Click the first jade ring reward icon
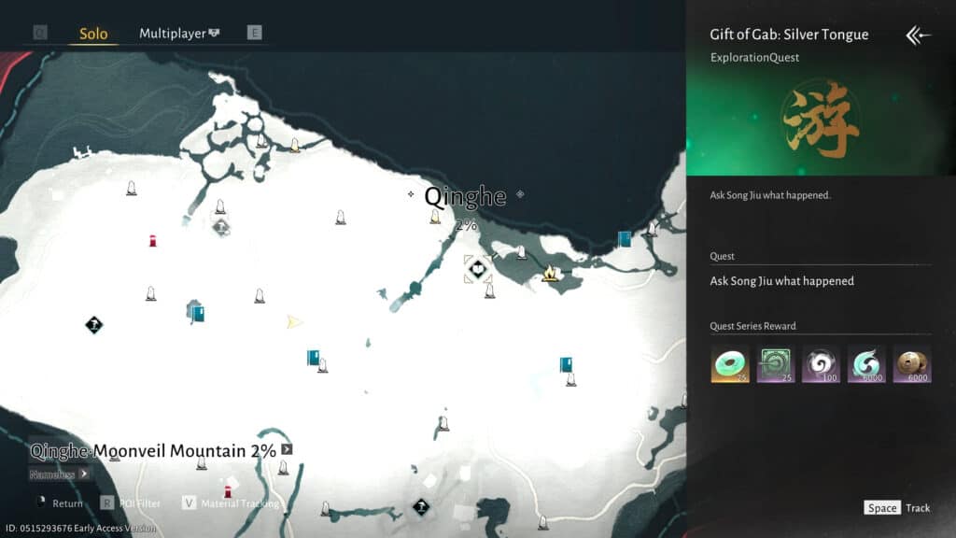Viewport: 956px width, 538px height. 728,364
